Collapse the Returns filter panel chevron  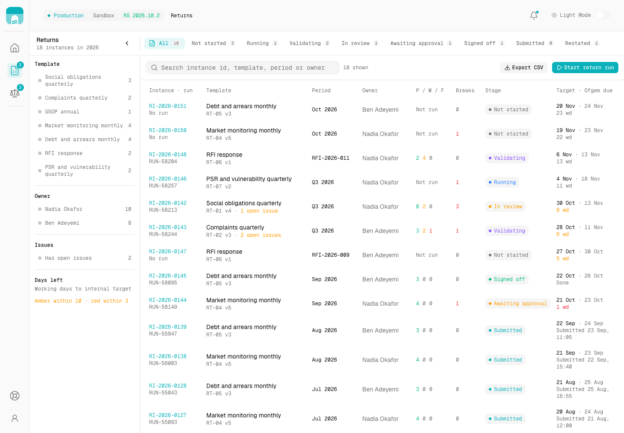[x=127, y=43]
